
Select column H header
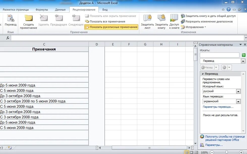(161, 44)
